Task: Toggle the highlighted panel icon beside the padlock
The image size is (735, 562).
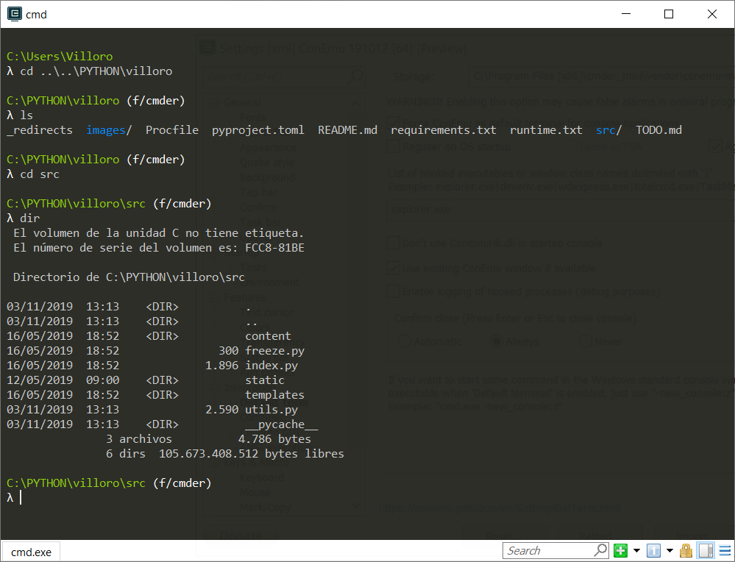Action: pos(706,550)
